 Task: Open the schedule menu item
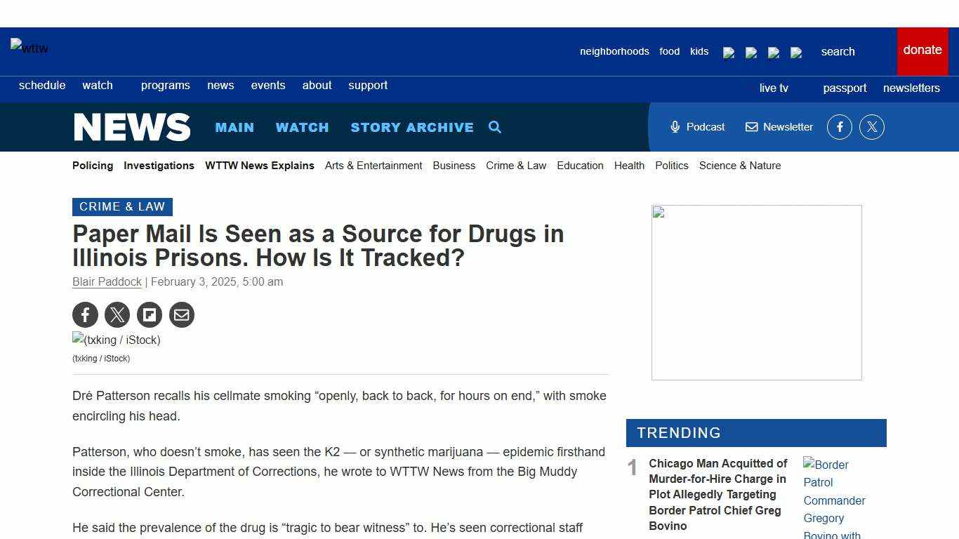click(x=42, y=85)
